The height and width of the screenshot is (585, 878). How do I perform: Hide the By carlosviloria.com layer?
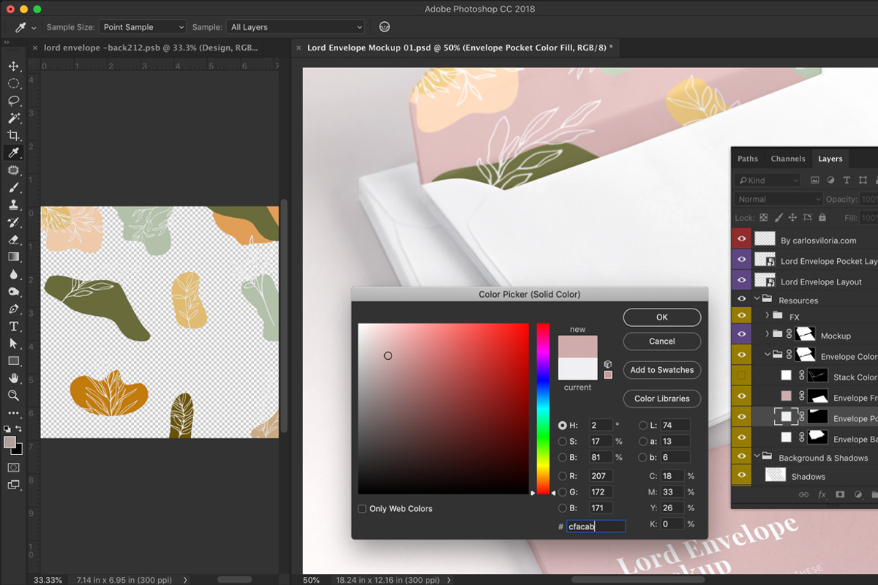point(741,239)
